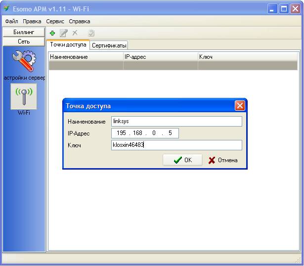Open server settings wrench-and-gear icon
Viewport: 304px width, 266px height.
[24, 61]
